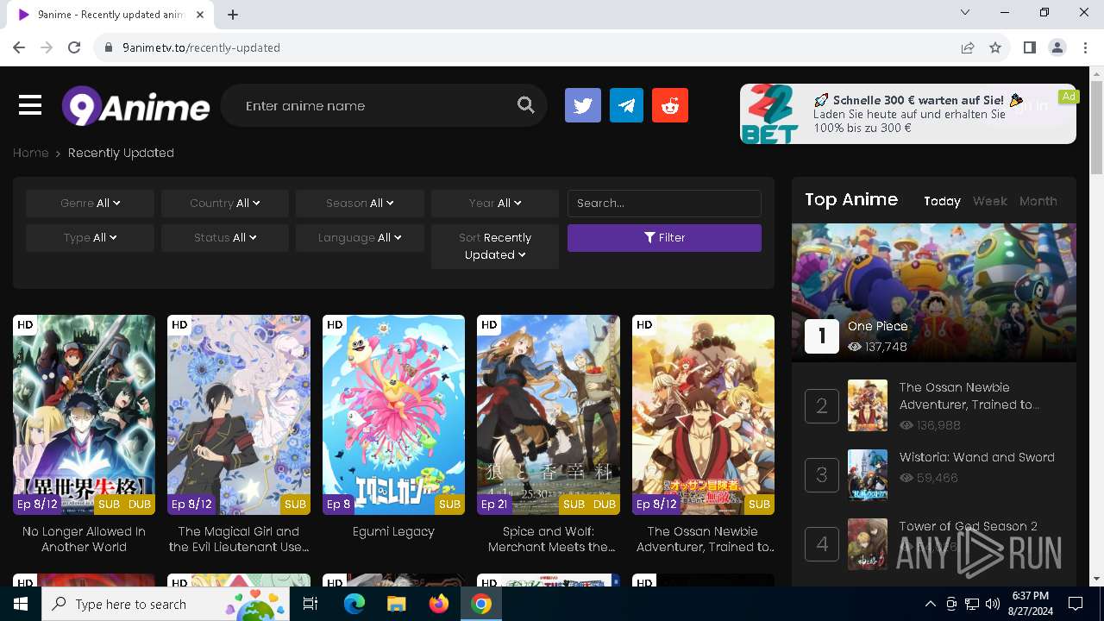
Task: Bookmark this page with star icon
Action: 995,47
